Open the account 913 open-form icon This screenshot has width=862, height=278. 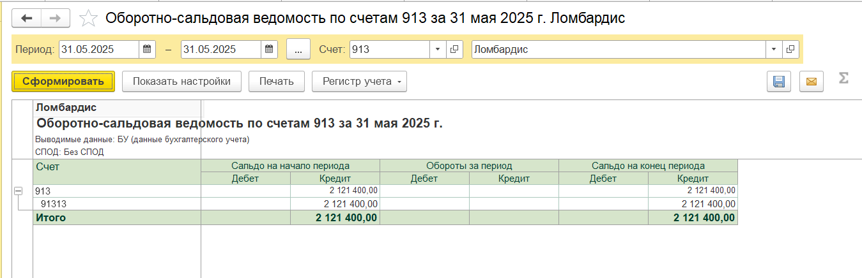click(x=455, y=49)
